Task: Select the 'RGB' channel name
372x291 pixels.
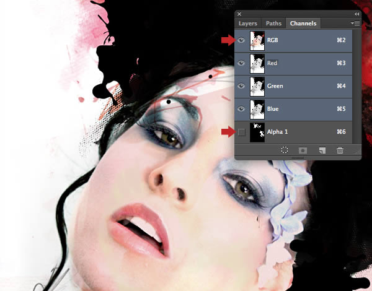Action: [273, 40]
